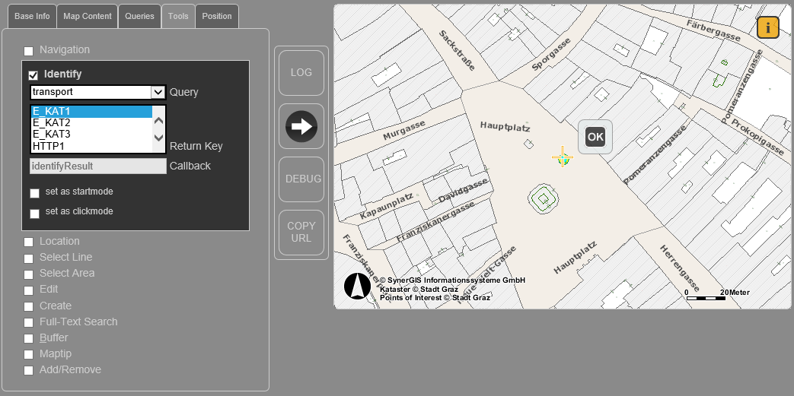Click the Sackstraße street label
Screen dimensions: 794x396
point(458,51)
